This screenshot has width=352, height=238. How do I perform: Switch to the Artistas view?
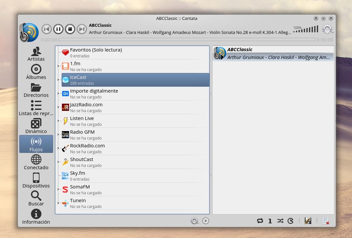(x=36, y=54)
